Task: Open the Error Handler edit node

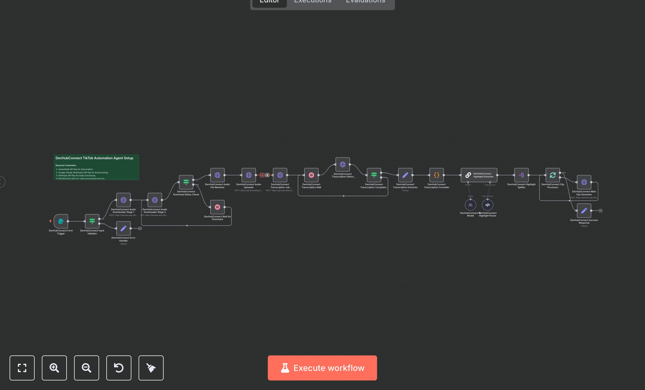Action: tap(123, 228)
